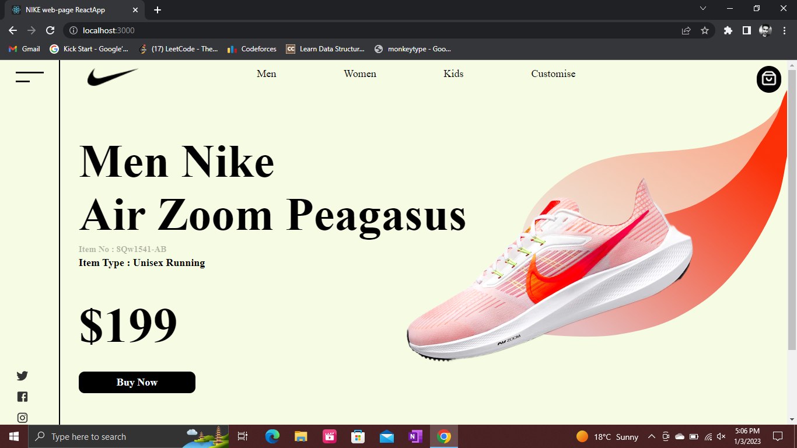Open the Gmail bookmark
Viewport: 797px width, 448px height.
tap(23, 49)
